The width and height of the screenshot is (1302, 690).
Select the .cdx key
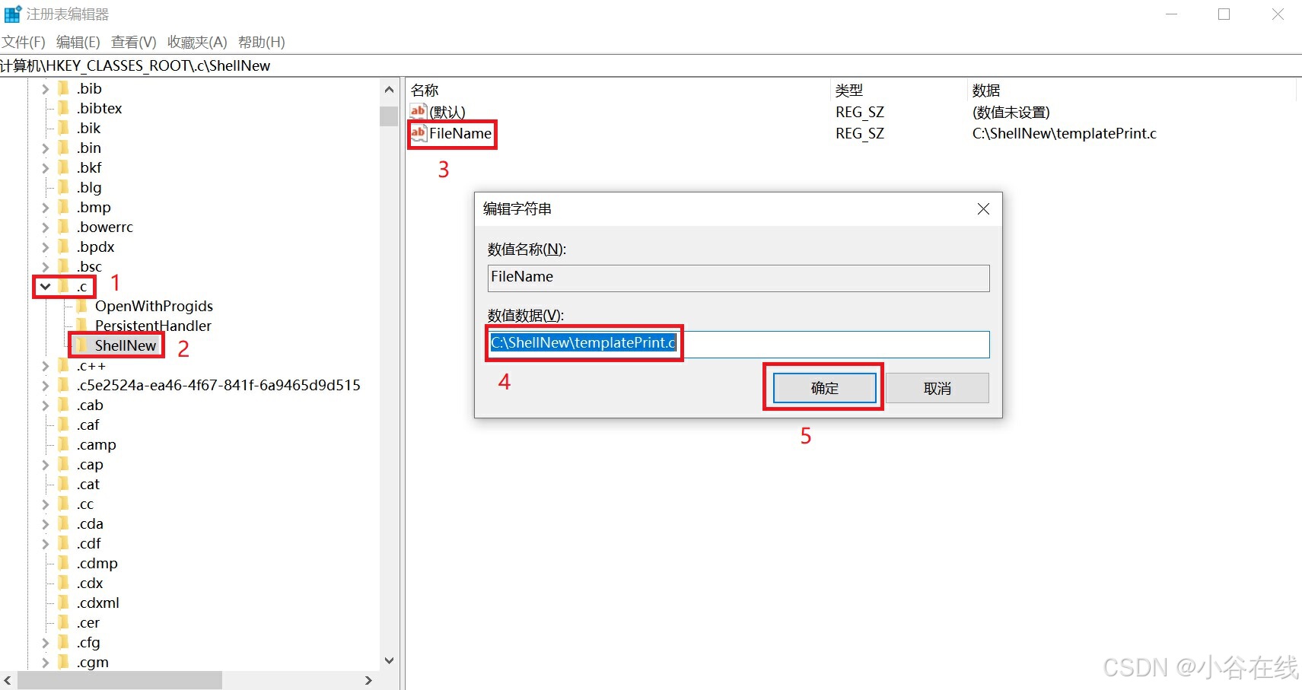(x=90, y=583)
